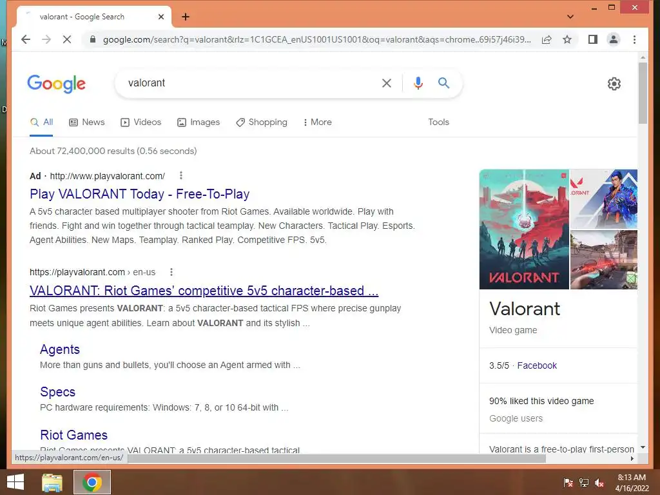660x495 pixels.
Task: Stop loading the page
Action: (x=67, y=39)
